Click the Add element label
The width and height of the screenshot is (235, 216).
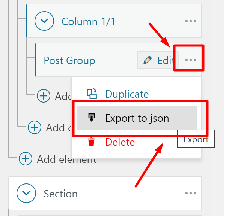click(x=67, y=159)
